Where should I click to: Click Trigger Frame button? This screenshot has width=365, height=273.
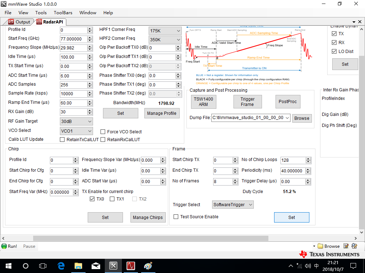[247, 102]
